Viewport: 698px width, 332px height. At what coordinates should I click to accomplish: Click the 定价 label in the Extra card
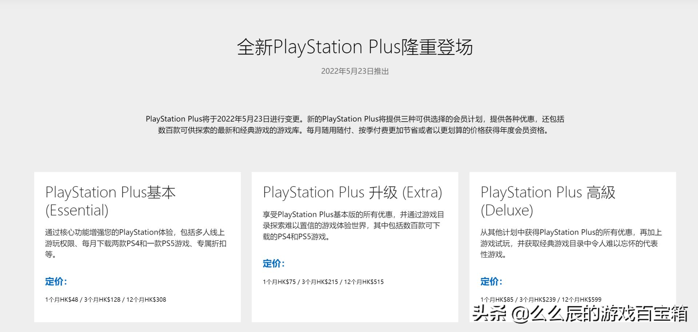pyautogui.click(x=274, y=264)
